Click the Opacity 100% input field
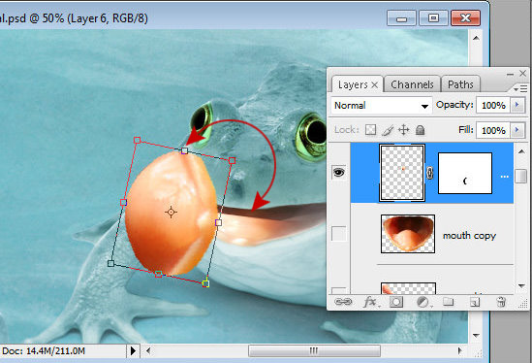This screenshot has height=363, width=532. [493, 105]
